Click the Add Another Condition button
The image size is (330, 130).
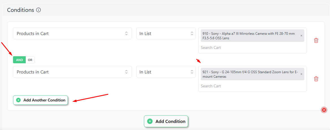[40, 100]
